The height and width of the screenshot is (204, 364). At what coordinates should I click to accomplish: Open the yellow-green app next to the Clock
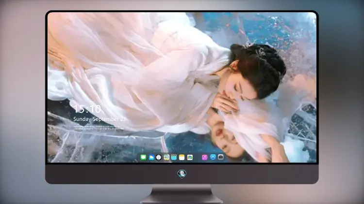pyautogui.click(x=166, y=158)
